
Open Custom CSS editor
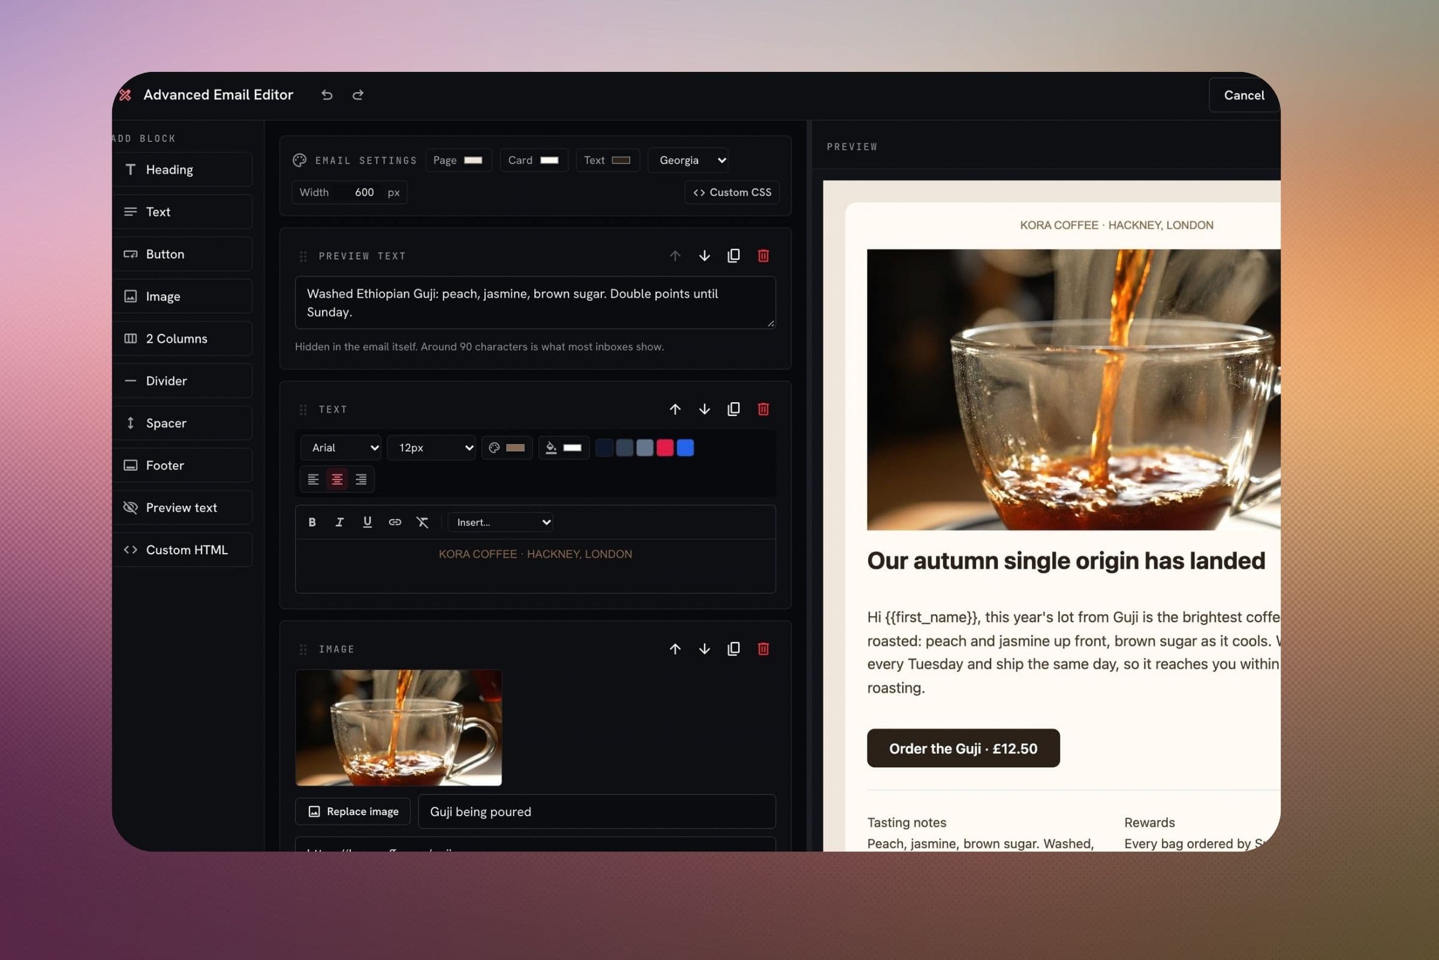tap(732, 192)
